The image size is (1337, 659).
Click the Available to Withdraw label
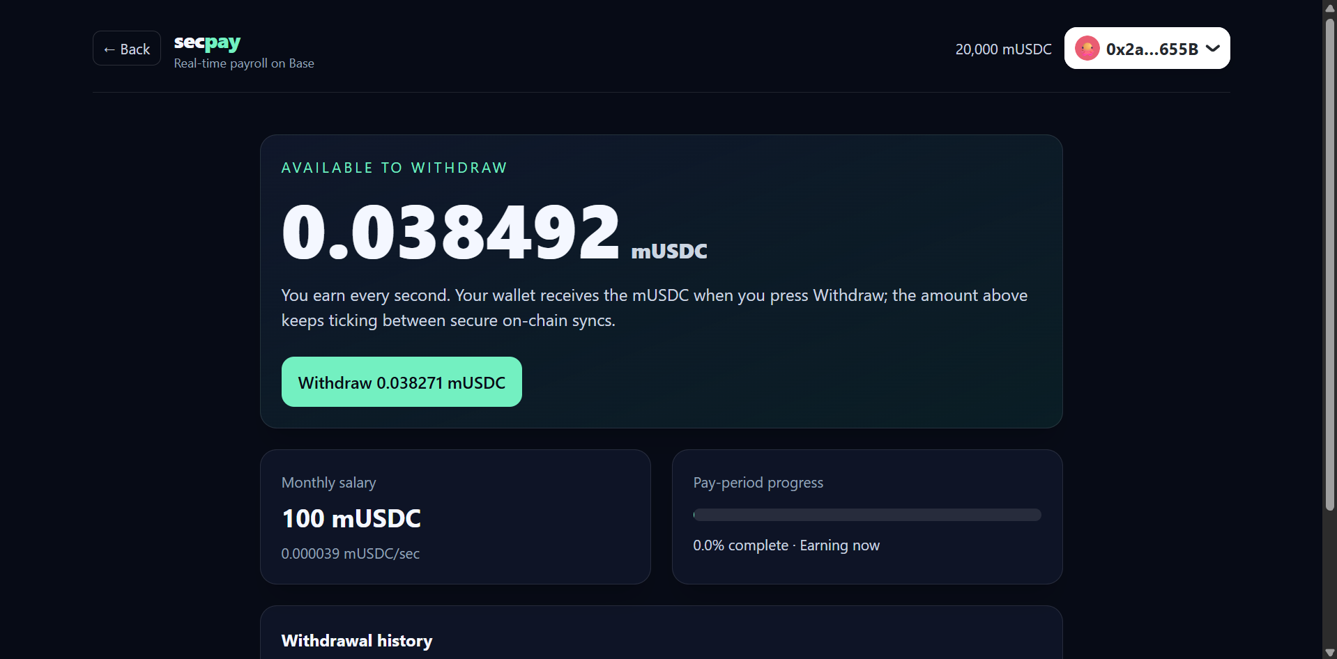click(395, 168)
